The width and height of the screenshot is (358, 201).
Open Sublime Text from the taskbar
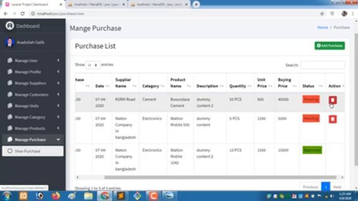[x=121, y=196]
